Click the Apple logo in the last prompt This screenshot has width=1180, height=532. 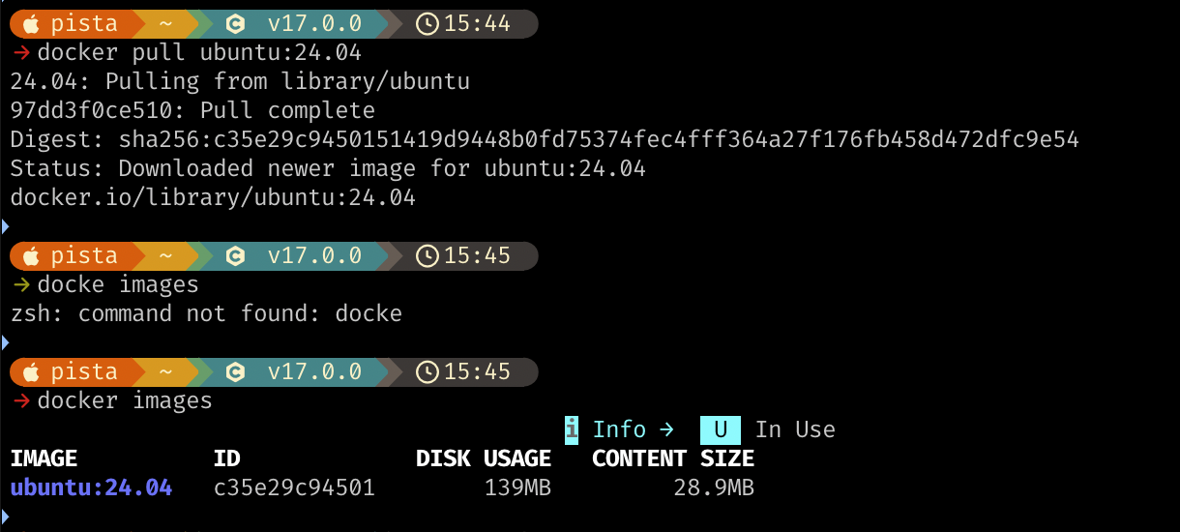click(x=31, y=372)
